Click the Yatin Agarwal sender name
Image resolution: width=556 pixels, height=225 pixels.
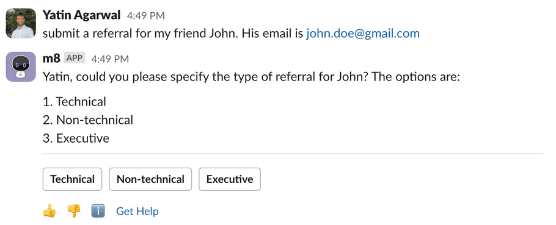click(x=81, y=15)
